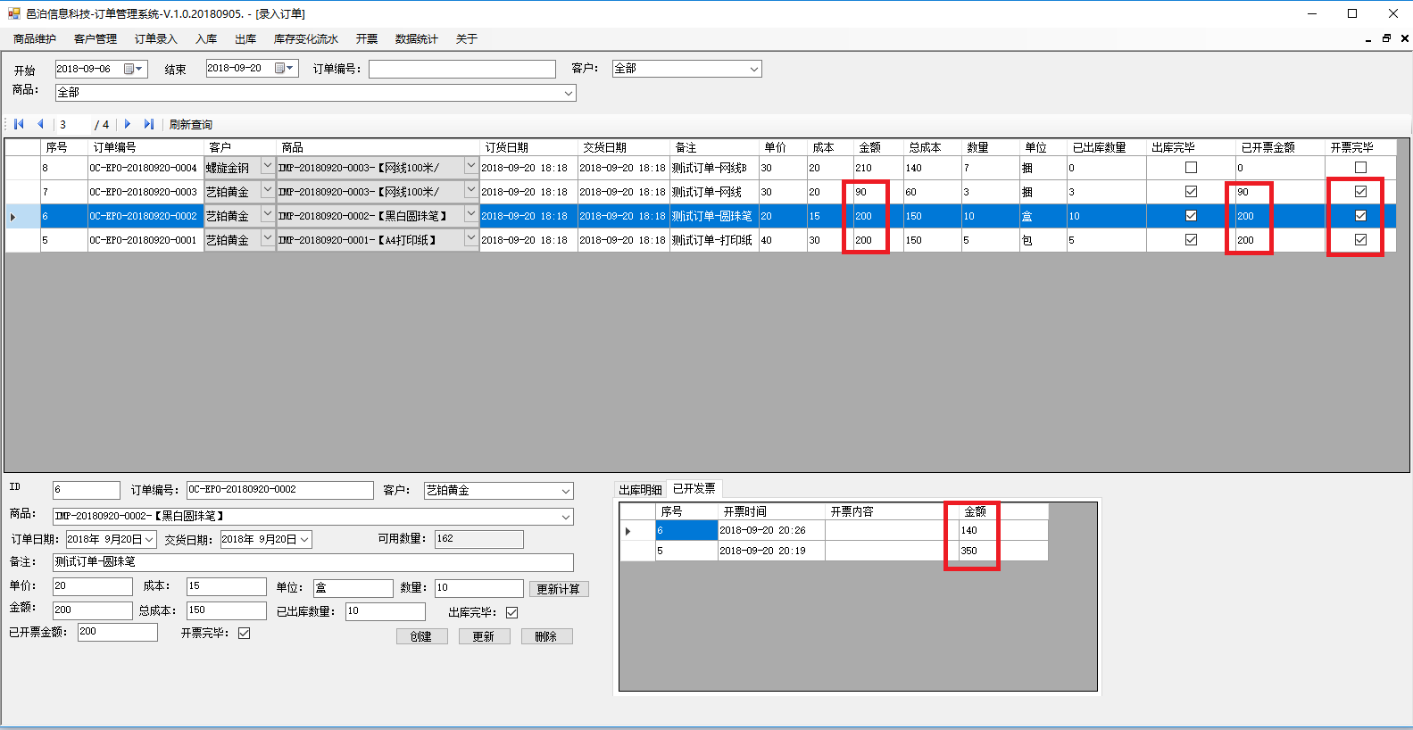Open the 开票 menu
1413x730 pixels.
pos(367,39)
